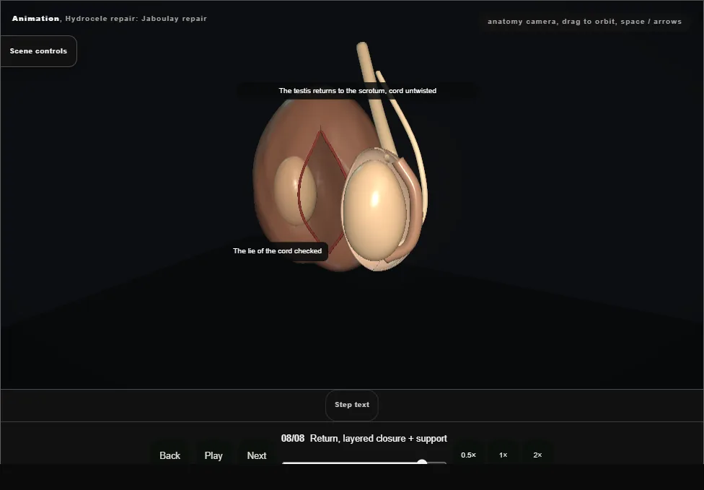Advance using the Next button
The width and height of the screenshot is (704, 490).
coord(257,455)
